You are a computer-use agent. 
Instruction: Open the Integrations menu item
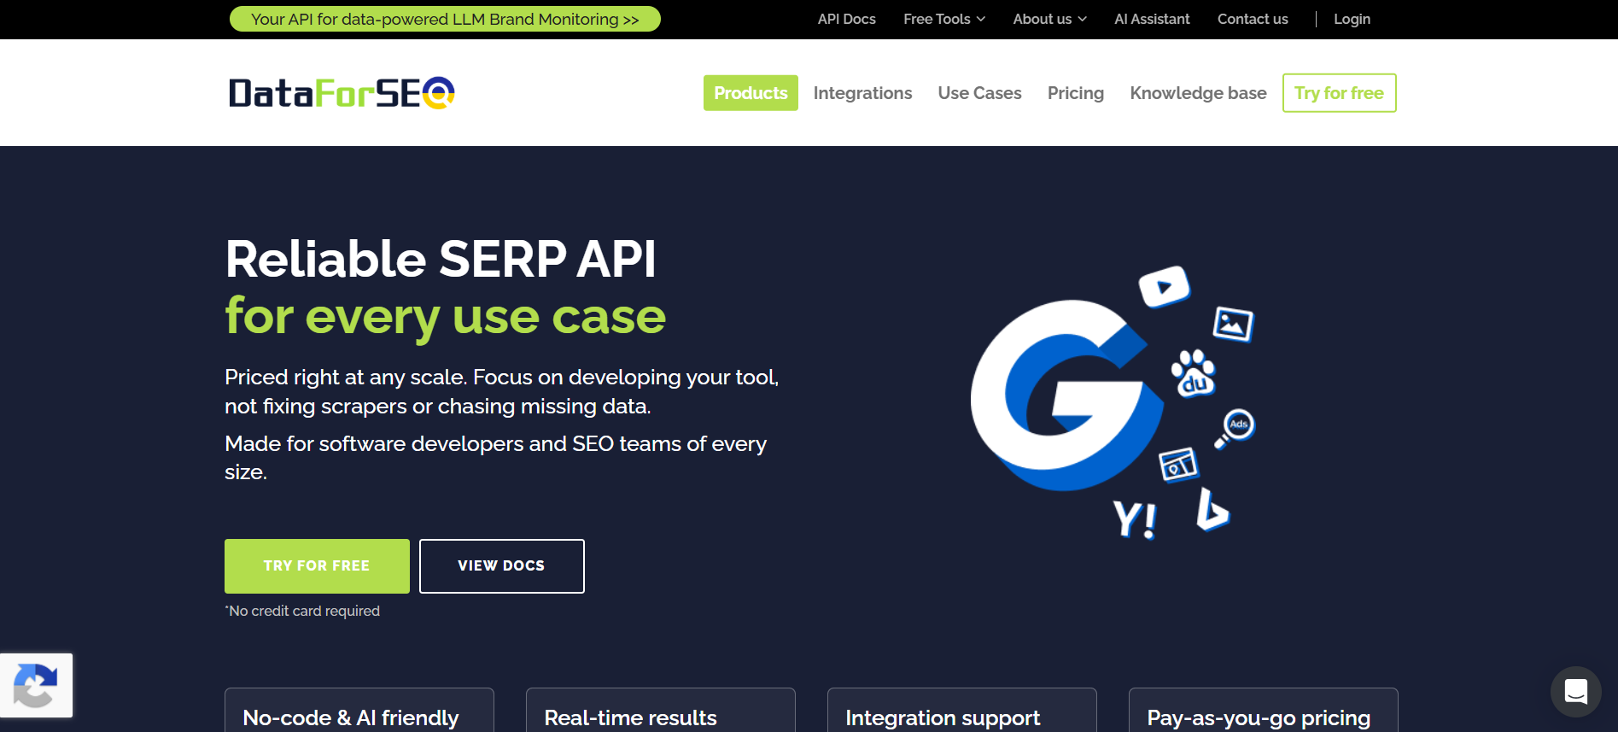click(862, 93)
